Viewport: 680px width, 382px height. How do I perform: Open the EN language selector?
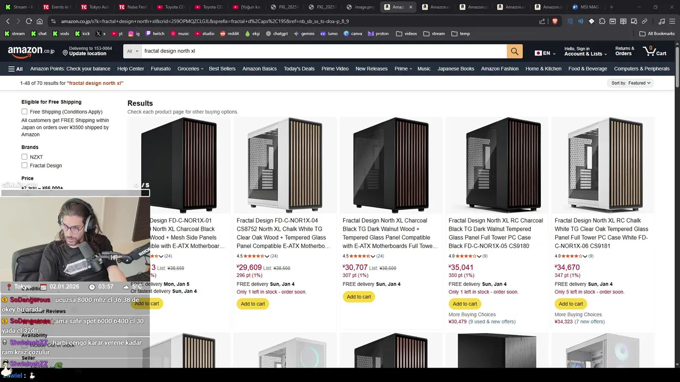pos(542,53)
